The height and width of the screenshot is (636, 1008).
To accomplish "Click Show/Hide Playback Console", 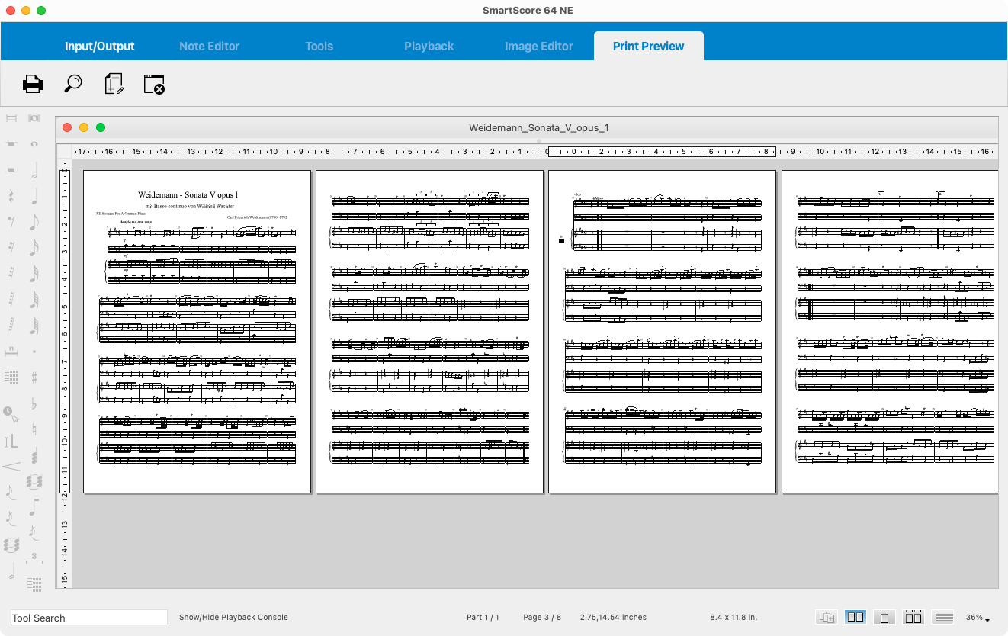I will coord(233,617).
